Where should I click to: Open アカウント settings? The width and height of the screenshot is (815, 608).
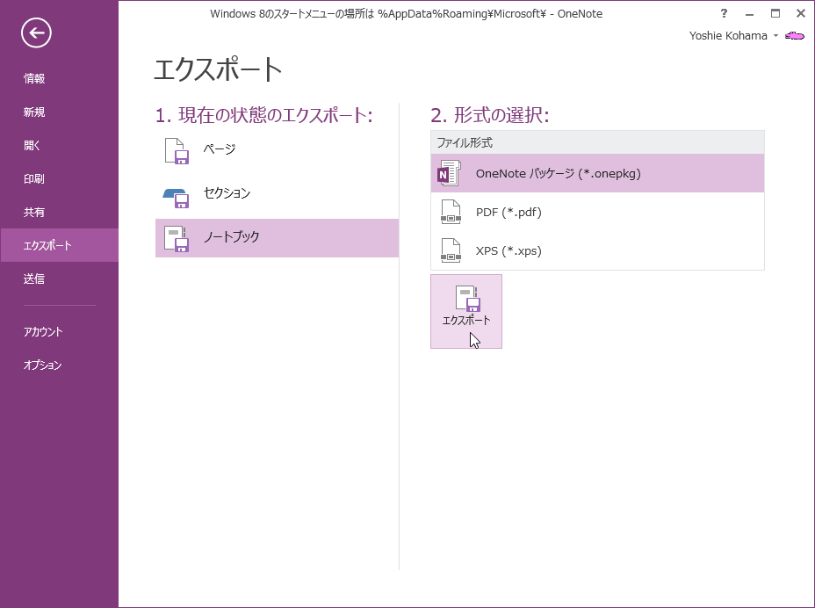(x=43, y=331)
